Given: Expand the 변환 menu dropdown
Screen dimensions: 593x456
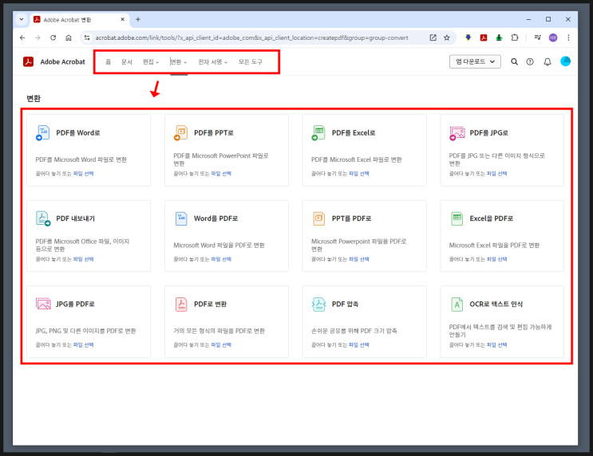Looking at the screenshot, I should click(x=179, y=62).
